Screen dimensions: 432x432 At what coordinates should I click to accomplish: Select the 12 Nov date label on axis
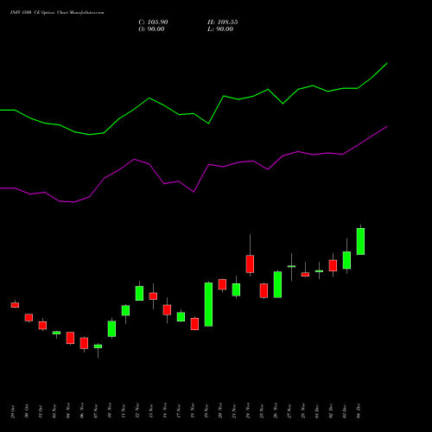pyautogui.click(x=137, y=411)
